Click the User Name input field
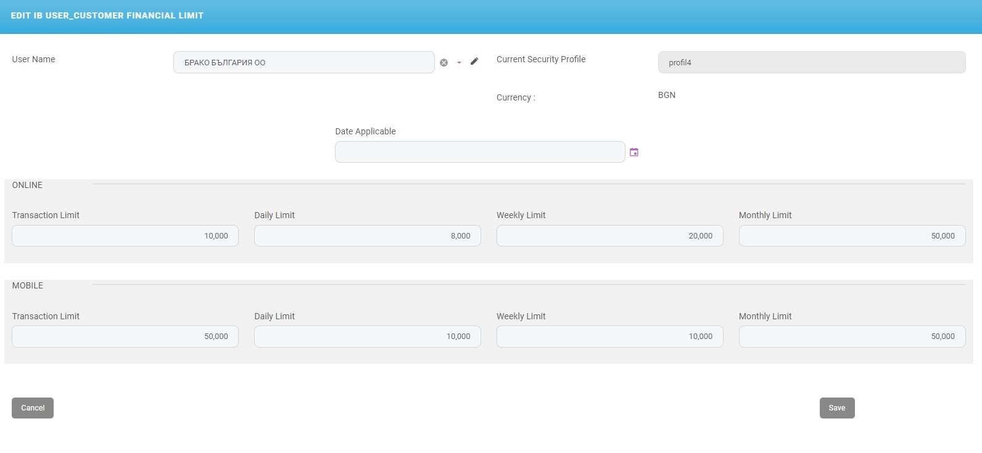The image size is (982, 453). 303,62
